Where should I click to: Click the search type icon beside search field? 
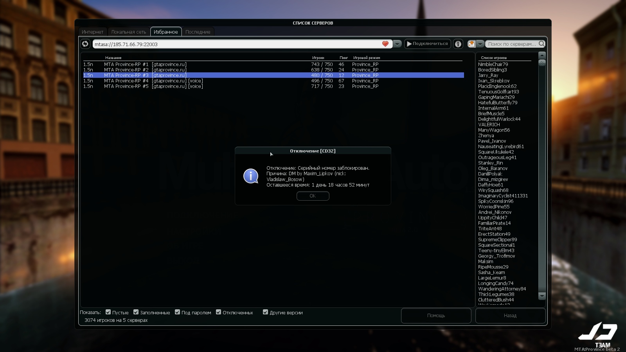point(471,44)
